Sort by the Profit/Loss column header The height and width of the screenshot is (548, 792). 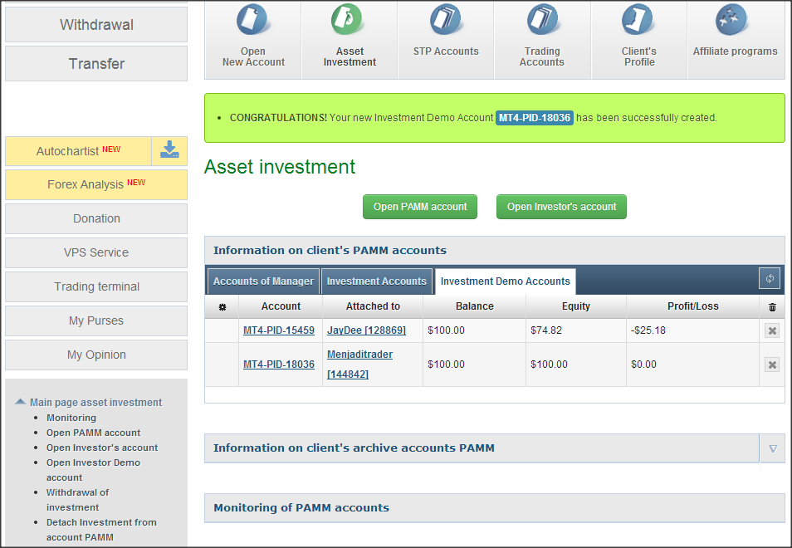click(x=693, y=306)
